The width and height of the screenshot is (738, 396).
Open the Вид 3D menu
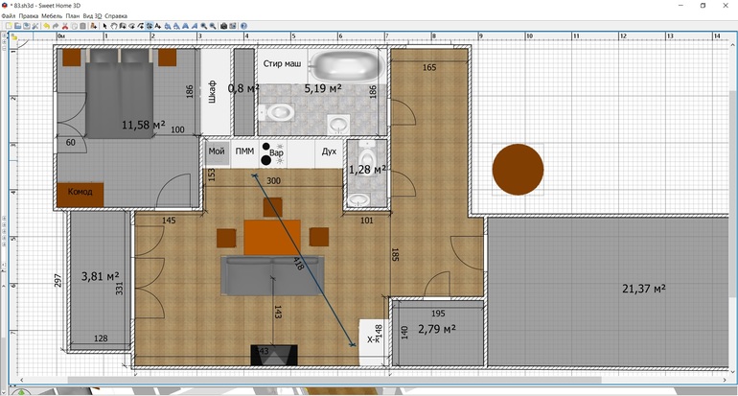click(x=92, y=16)
